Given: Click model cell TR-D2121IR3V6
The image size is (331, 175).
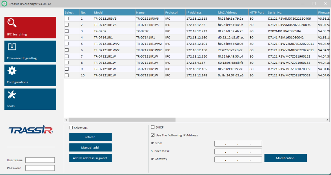Looking at the screenshot, I should coord(105,18).
